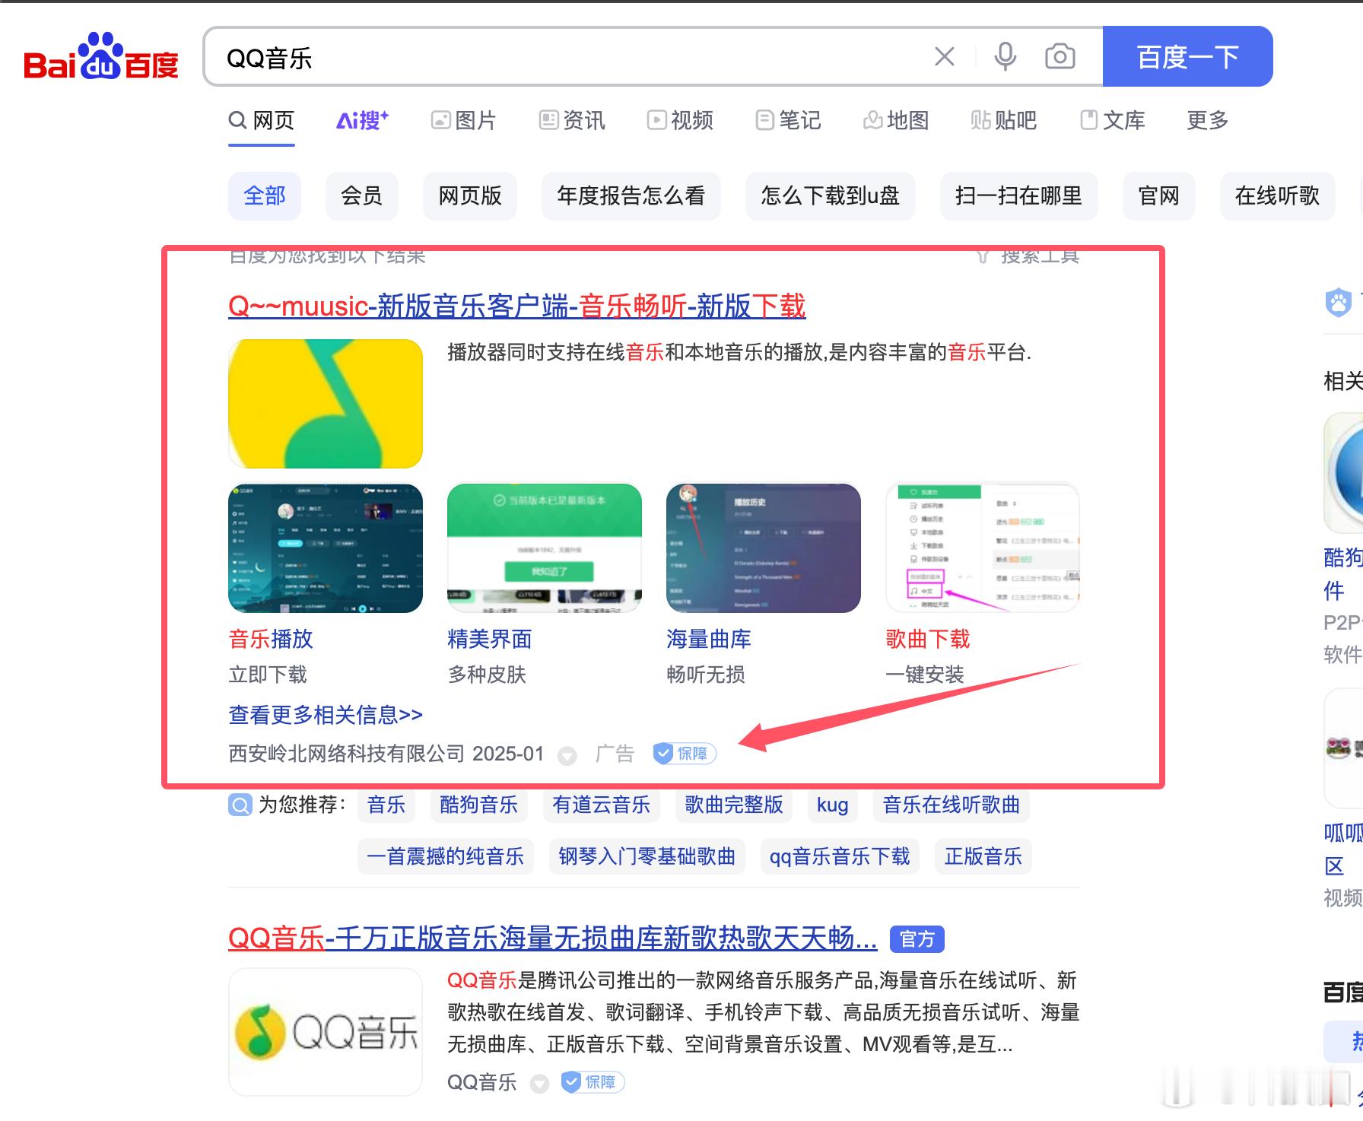The height and width of the screenshot is (1121, 1363).
Task: Select recommended term 有道云音乐
Action: coord(602,805)
